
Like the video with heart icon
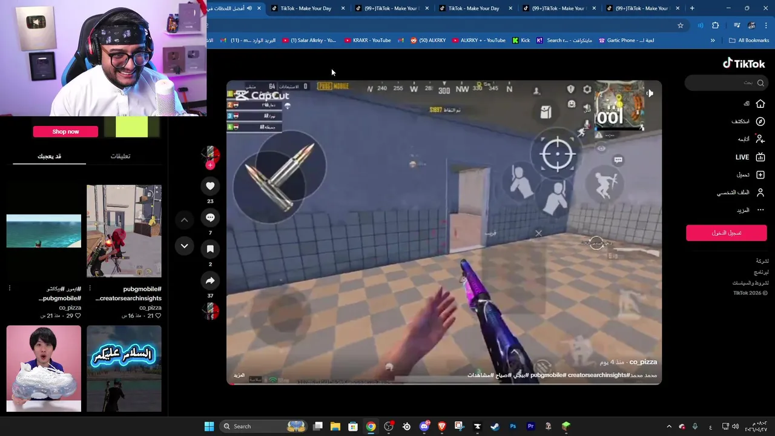[210, 186]
